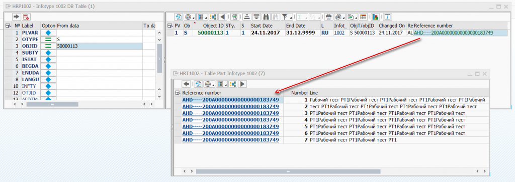515x182 pixels.
Task: Open the reference number link for line 7
Action: (x=230, y=140)
